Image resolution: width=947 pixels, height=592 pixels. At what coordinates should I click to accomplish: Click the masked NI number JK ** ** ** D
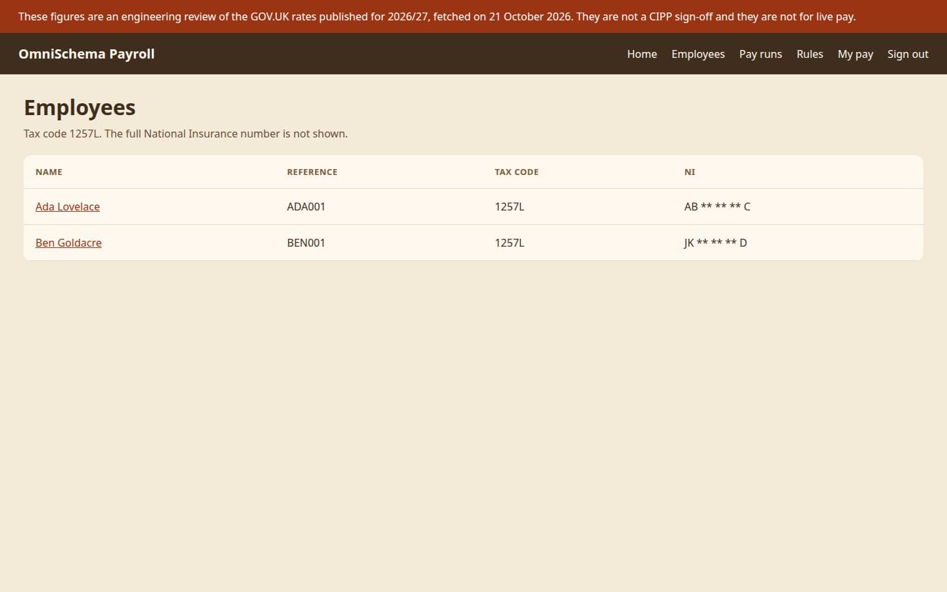(716, 243)
